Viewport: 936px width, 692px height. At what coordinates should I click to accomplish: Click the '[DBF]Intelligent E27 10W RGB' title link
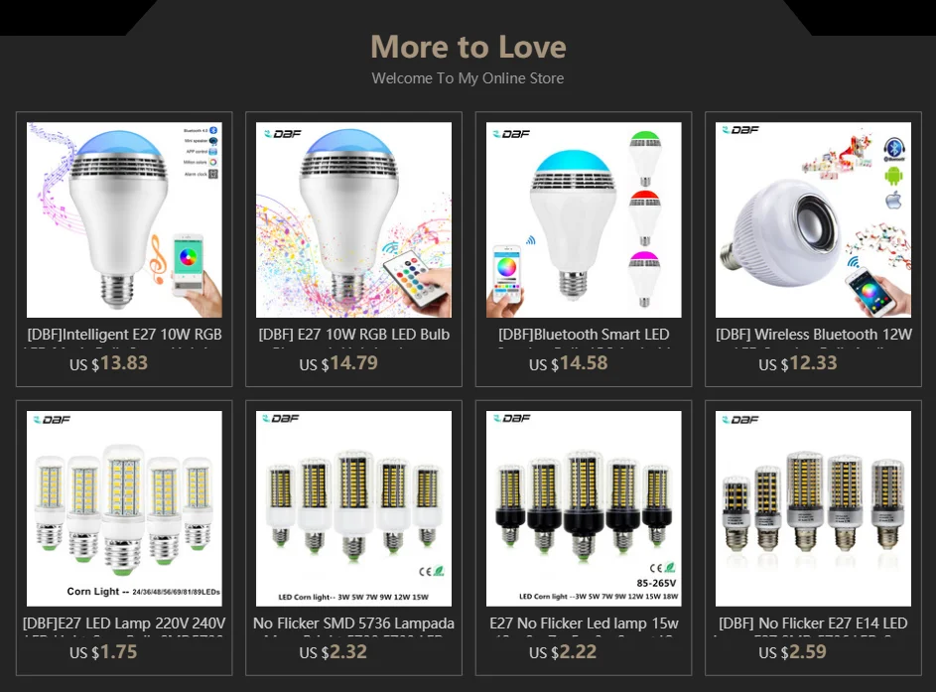(124, 335)
